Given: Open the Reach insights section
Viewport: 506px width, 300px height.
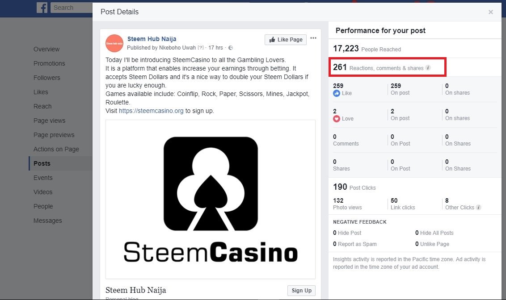Looking at the screenshot, I should coord(42,106).
